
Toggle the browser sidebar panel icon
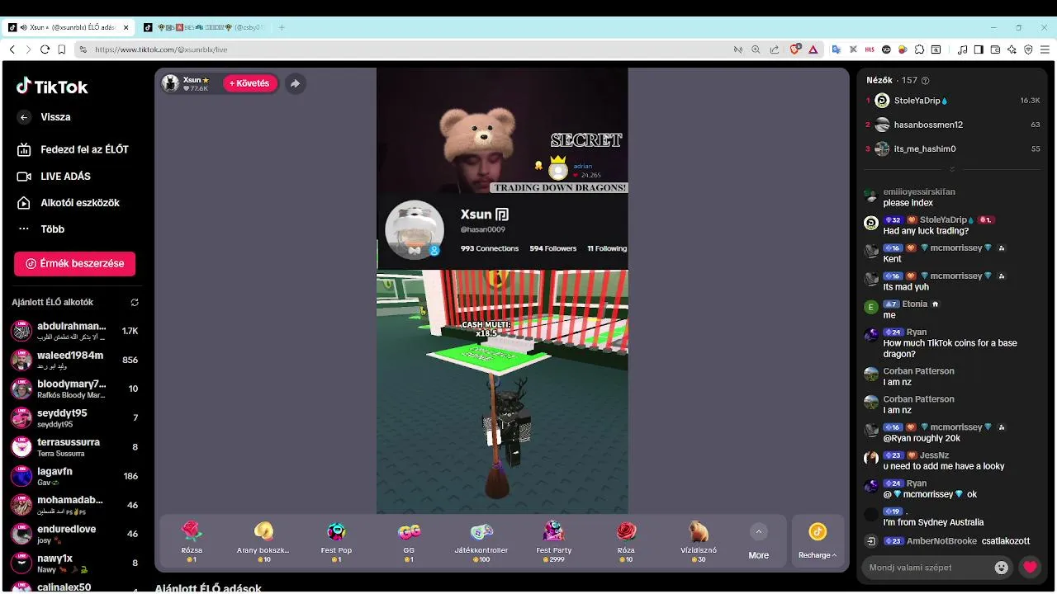(x=979, y=49)
